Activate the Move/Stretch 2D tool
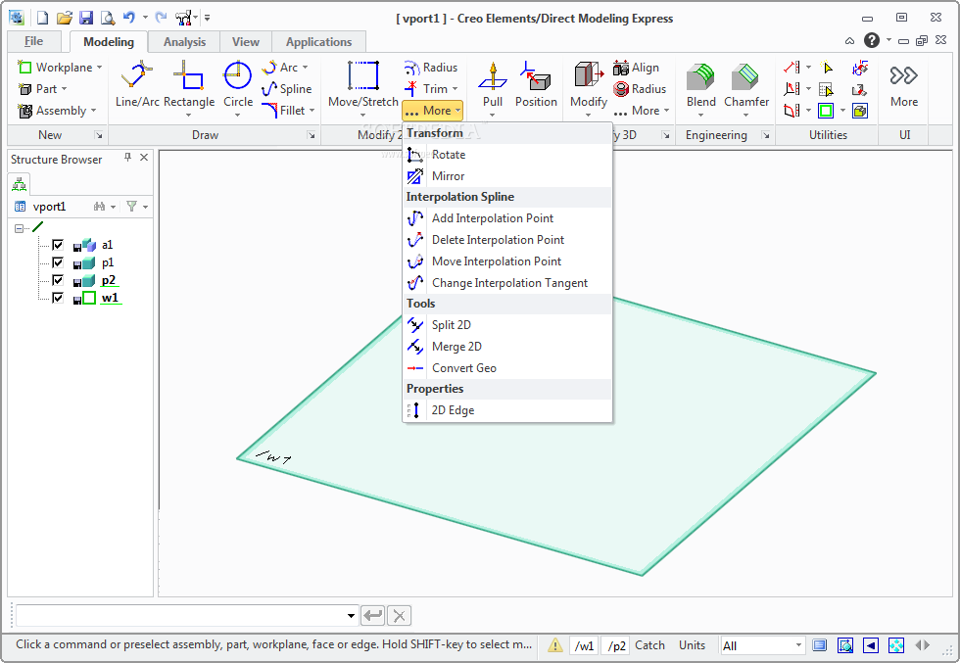960x663 pixels. pos(363,86)
